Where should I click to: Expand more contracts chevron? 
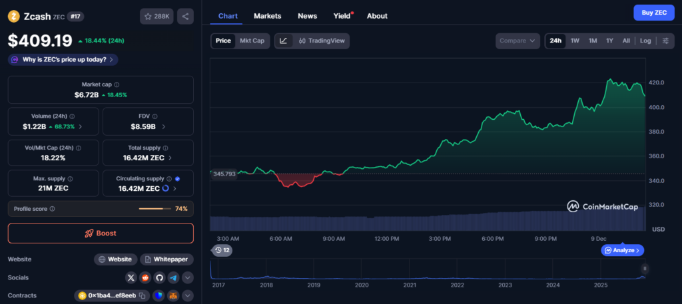tap(188, 295)
